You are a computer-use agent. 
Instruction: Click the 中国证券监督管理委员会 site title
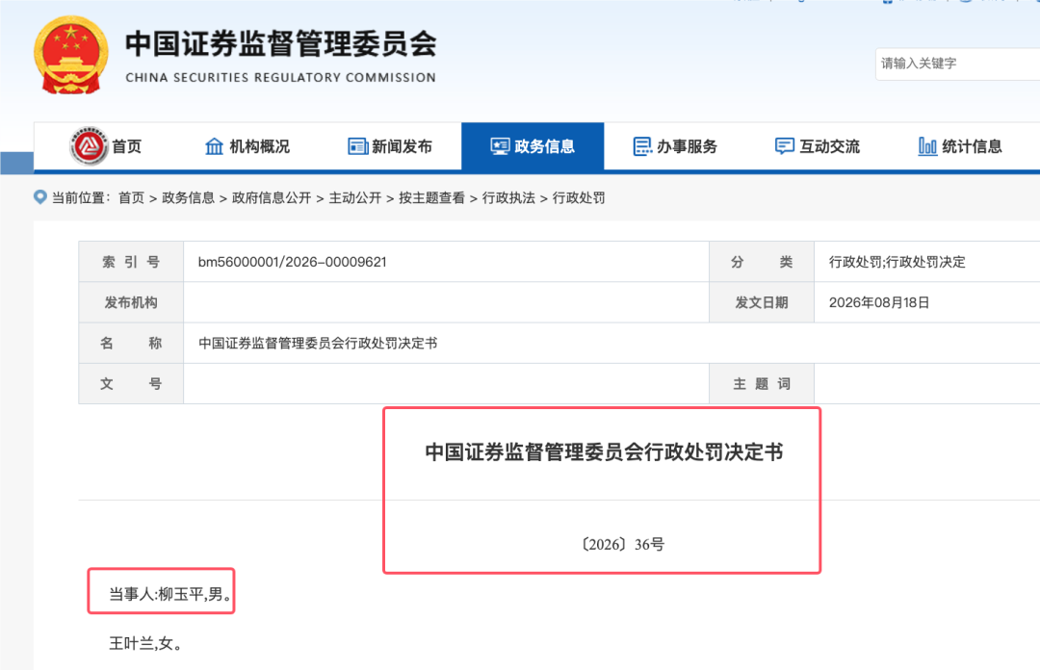(280, 43)
